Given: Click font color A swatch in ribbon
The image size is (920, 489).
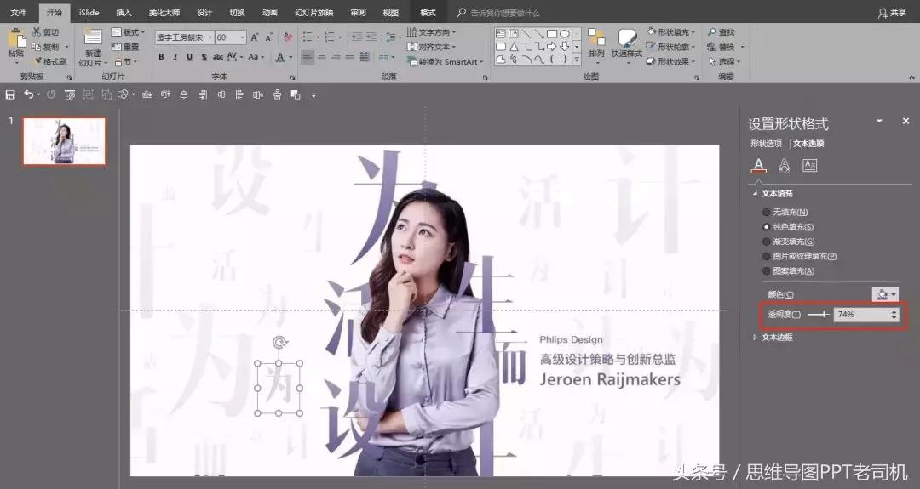Looking at the screenshot, I should coord(280,57).
